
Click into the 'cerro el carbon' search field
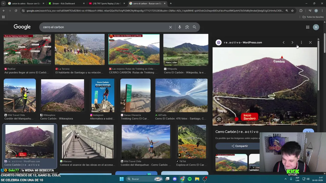point(104,27)
